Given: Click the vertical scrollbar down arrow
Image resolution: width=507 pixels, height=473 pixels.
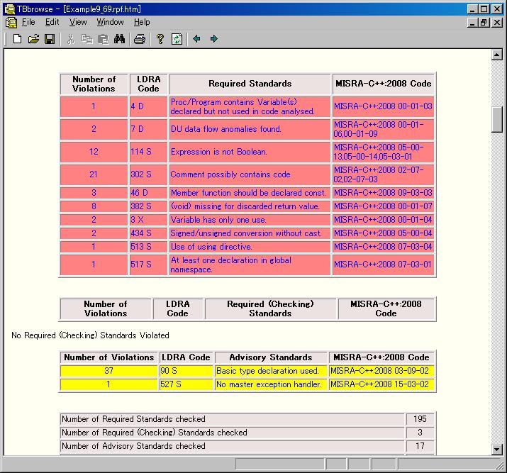Looking at the screenshot, I should point(497,449).
